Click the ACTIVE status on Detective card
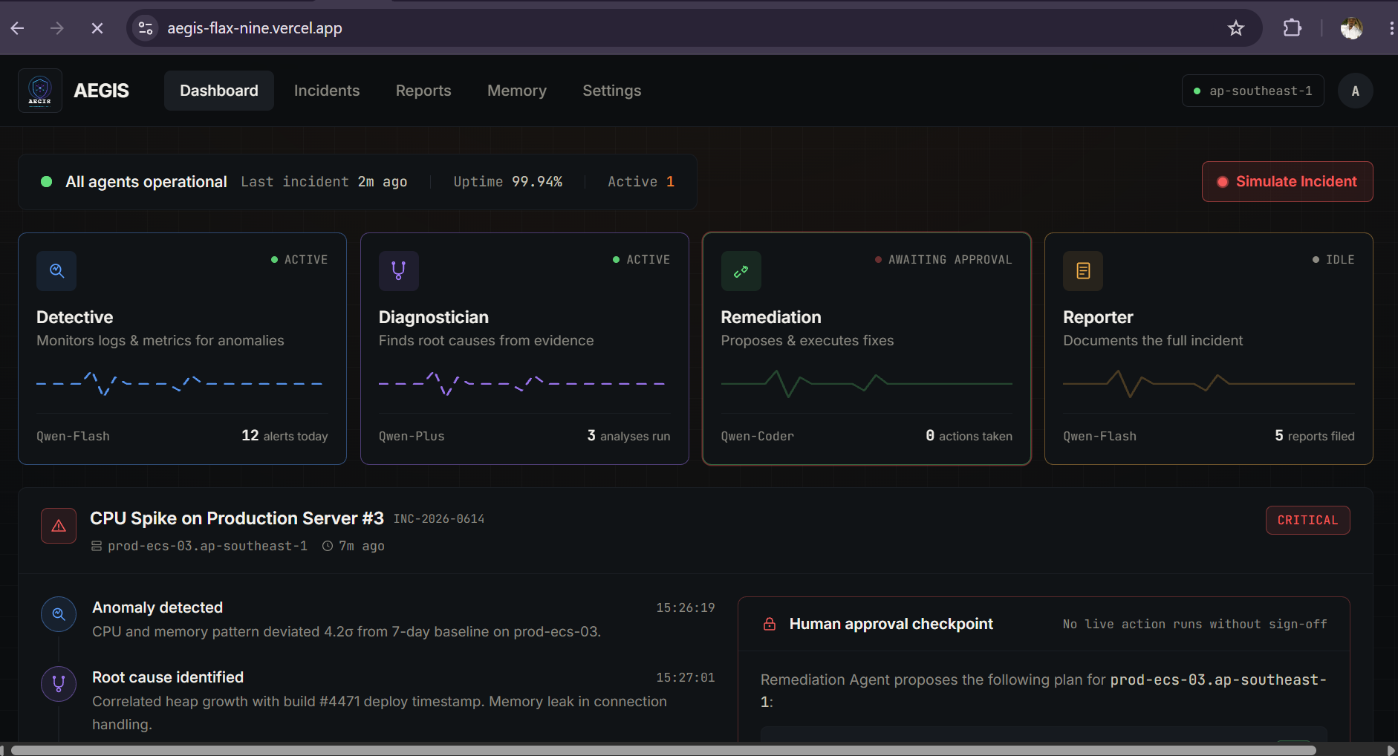 click(x=306, y=260)
